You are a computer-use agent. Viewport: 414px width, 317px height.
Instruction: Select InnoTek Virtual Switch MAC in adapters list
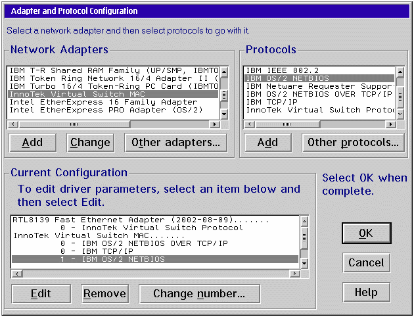113,94
